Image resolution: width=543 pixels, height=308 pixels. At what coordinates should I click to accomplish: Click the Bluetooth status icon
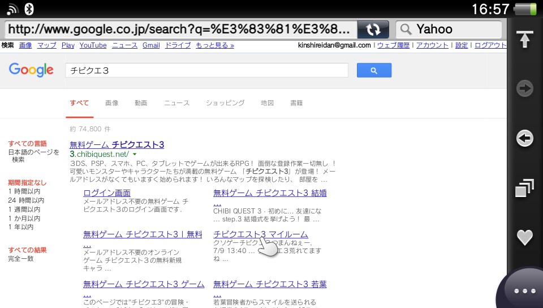point(29,9)
